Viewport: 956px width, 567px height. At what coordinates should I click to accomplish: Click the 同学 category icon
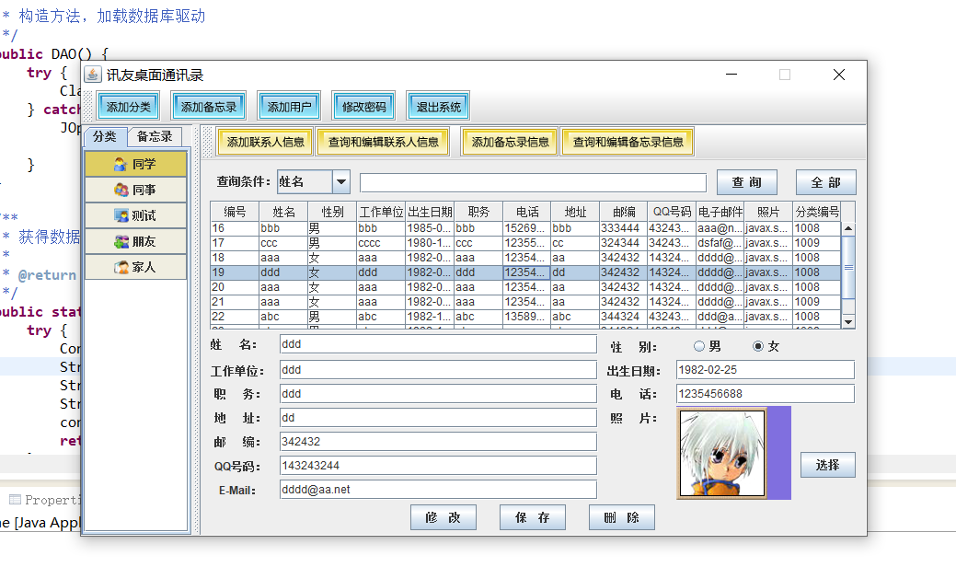point(120,164)
